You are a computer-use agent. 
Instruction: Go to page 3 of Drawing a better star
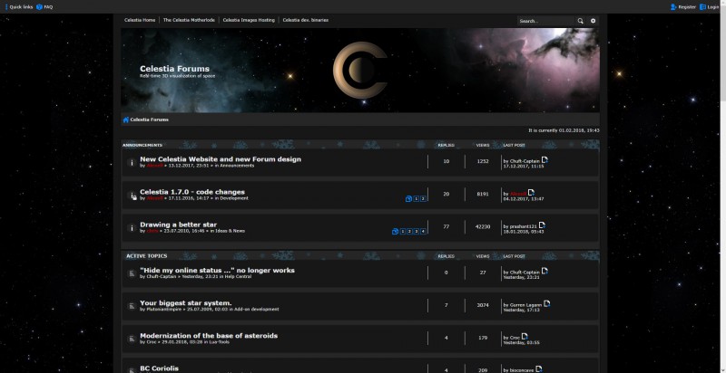tap(417, 232)
